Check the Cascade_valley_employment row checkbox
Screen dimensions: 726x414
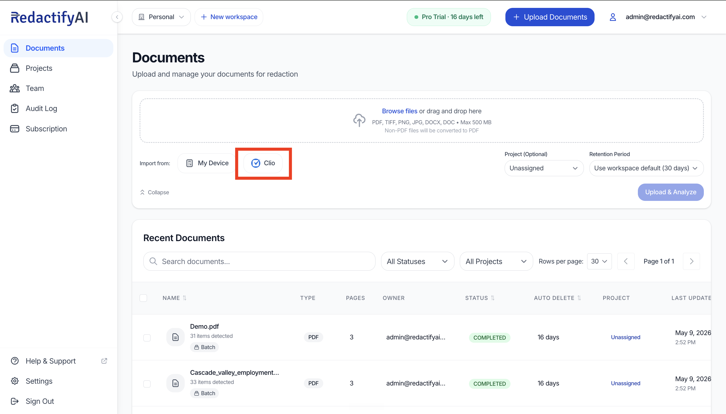tap(147, 384)
